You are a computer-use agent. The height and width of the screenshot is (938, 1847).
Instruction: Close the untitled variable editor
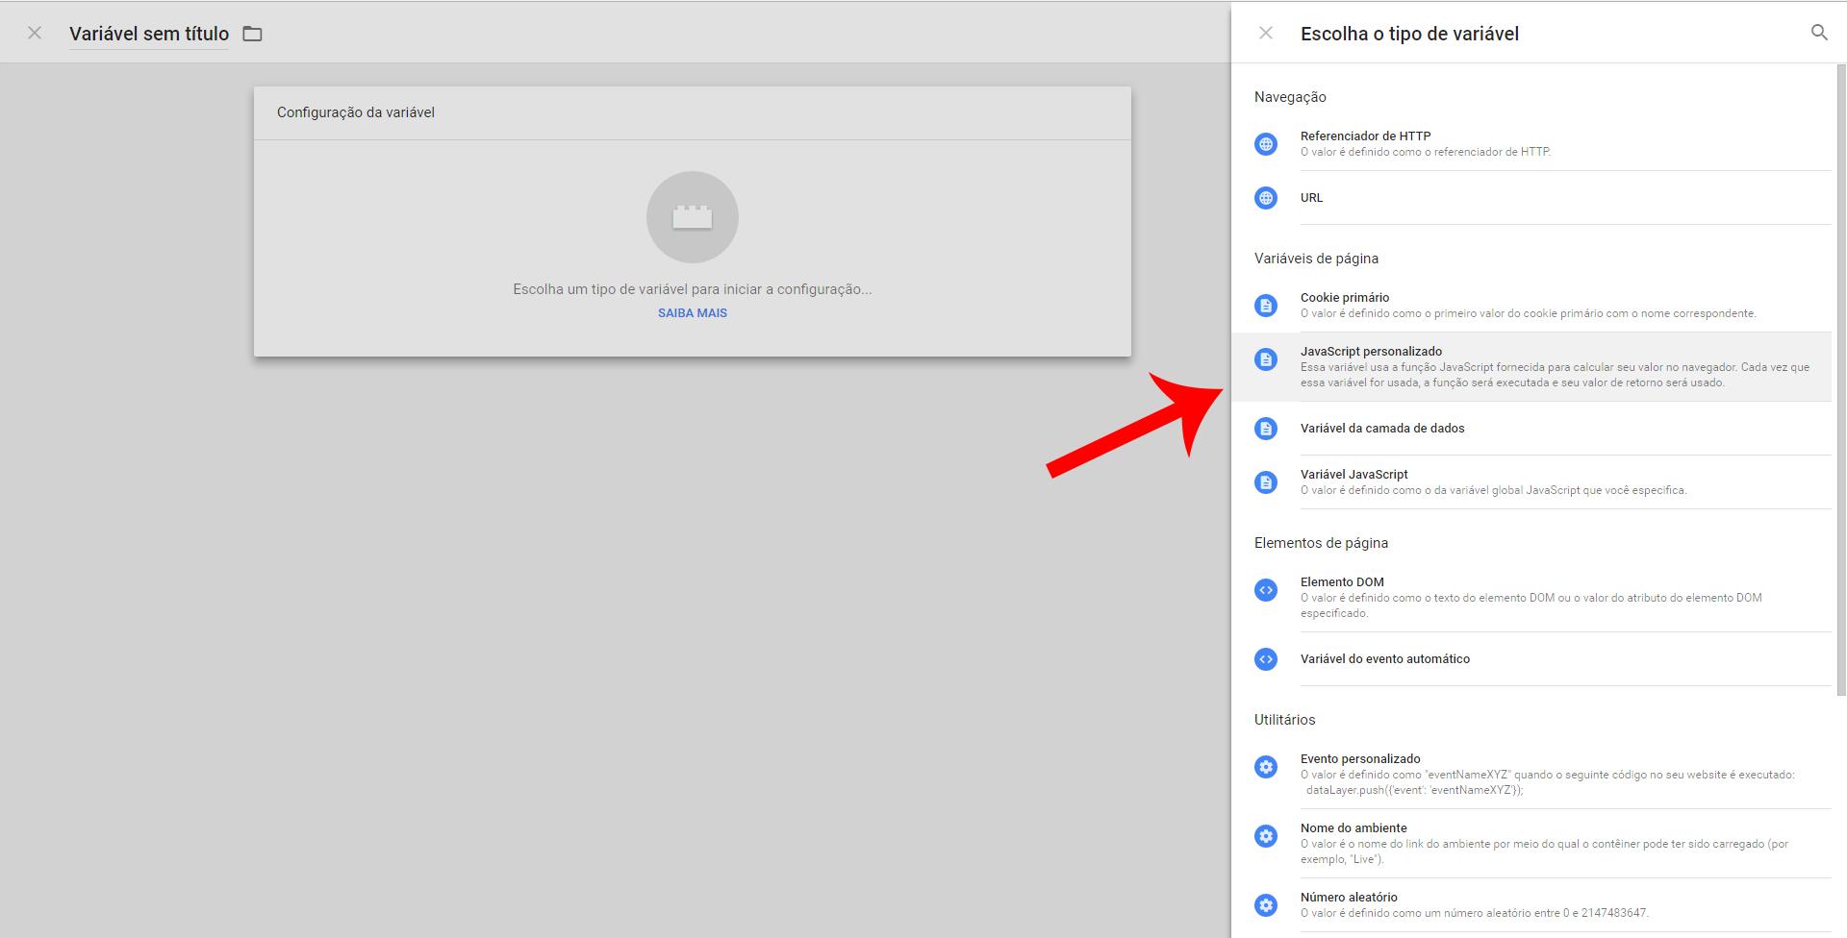[35, 34]
